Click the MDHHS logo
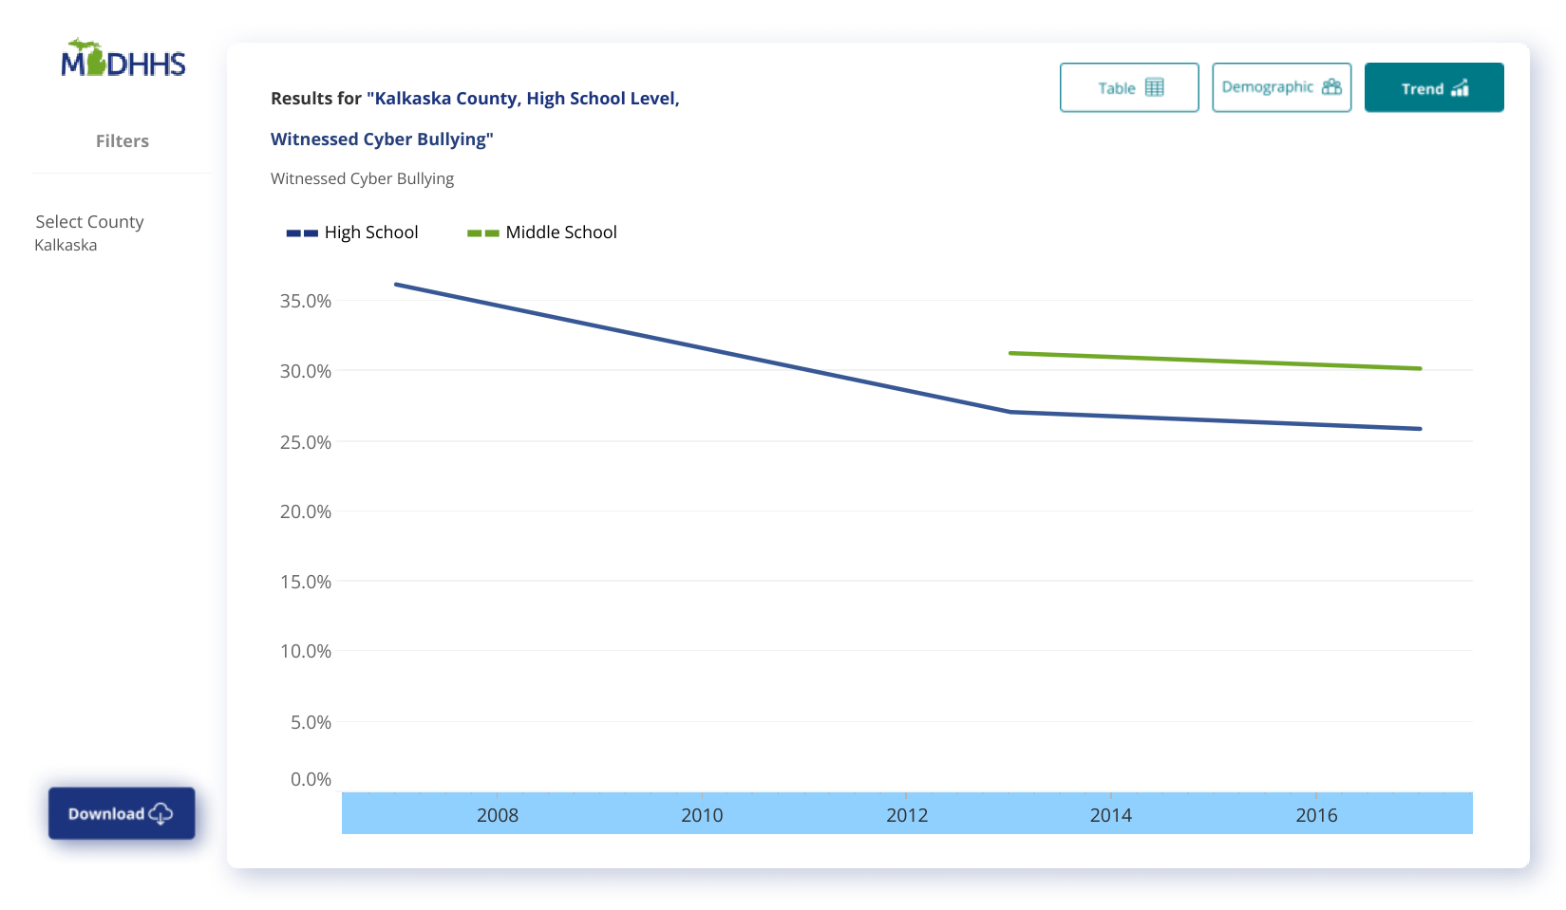 pos(123,60)
